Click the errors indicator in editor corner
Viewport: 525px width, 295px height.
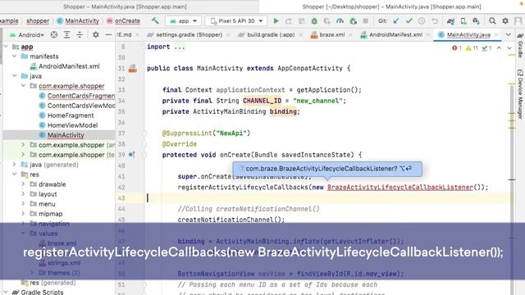point(458,48)
